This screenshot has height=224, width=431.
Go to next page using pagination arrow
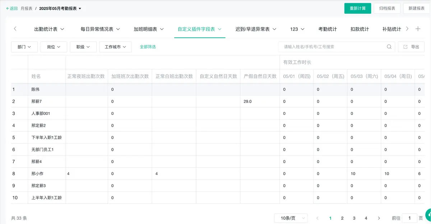tap(379, 218)
